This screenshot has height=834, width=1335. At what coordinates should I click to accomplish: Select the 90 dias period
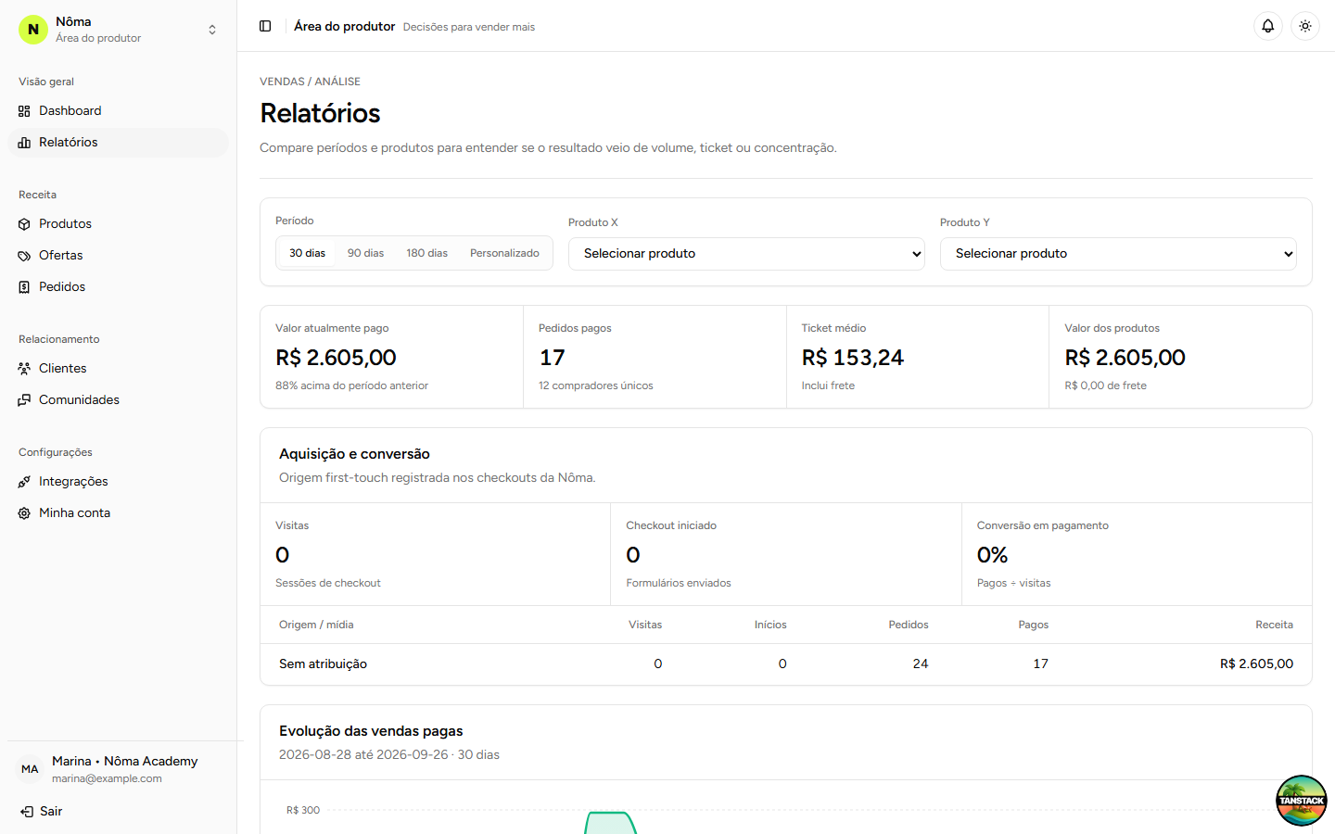click(x=365, y=253)
